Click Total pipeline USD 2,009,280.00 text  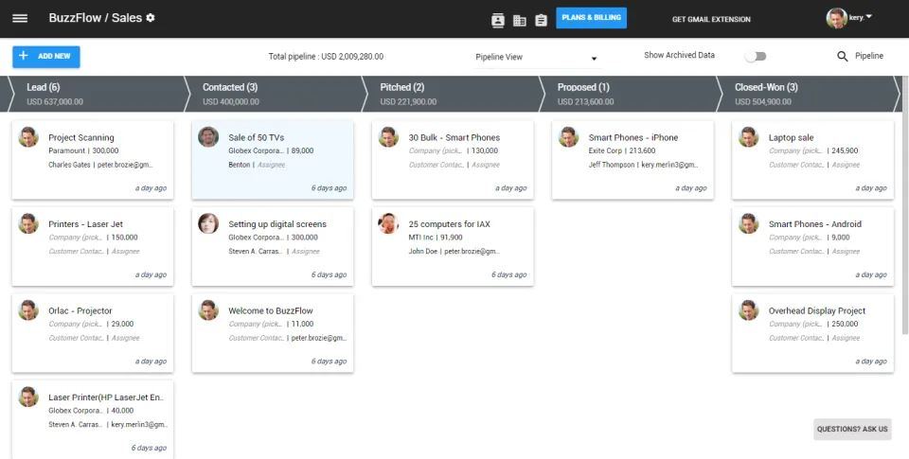coord(326,57)
